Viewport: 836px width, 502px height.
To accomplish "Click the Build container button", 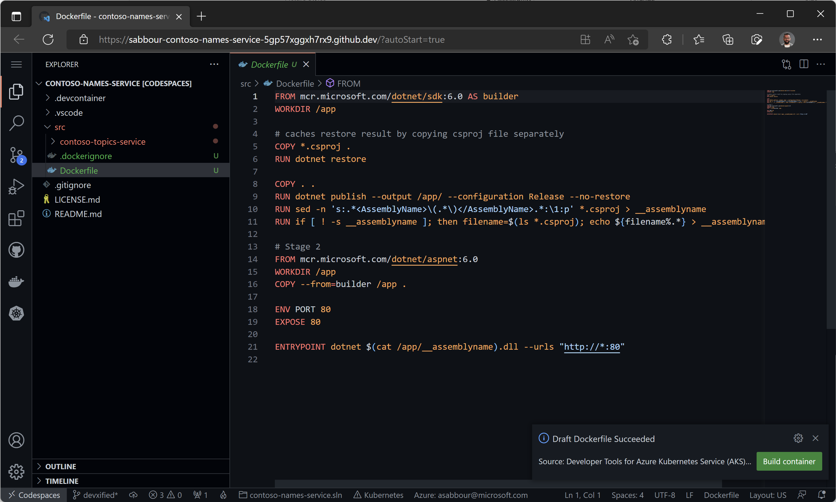I will click(x=789, y=461).
